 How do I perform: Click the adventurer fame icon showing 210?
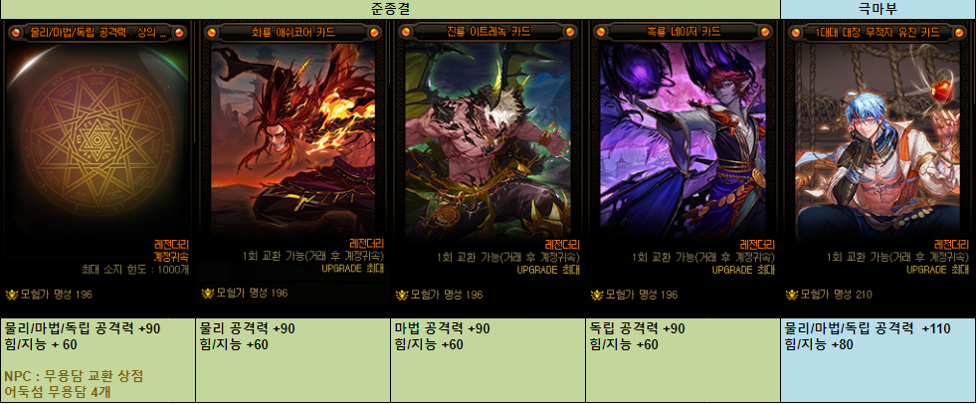coord(791,295)
